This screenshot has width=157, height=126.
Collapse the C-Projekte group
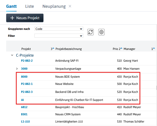12,55
